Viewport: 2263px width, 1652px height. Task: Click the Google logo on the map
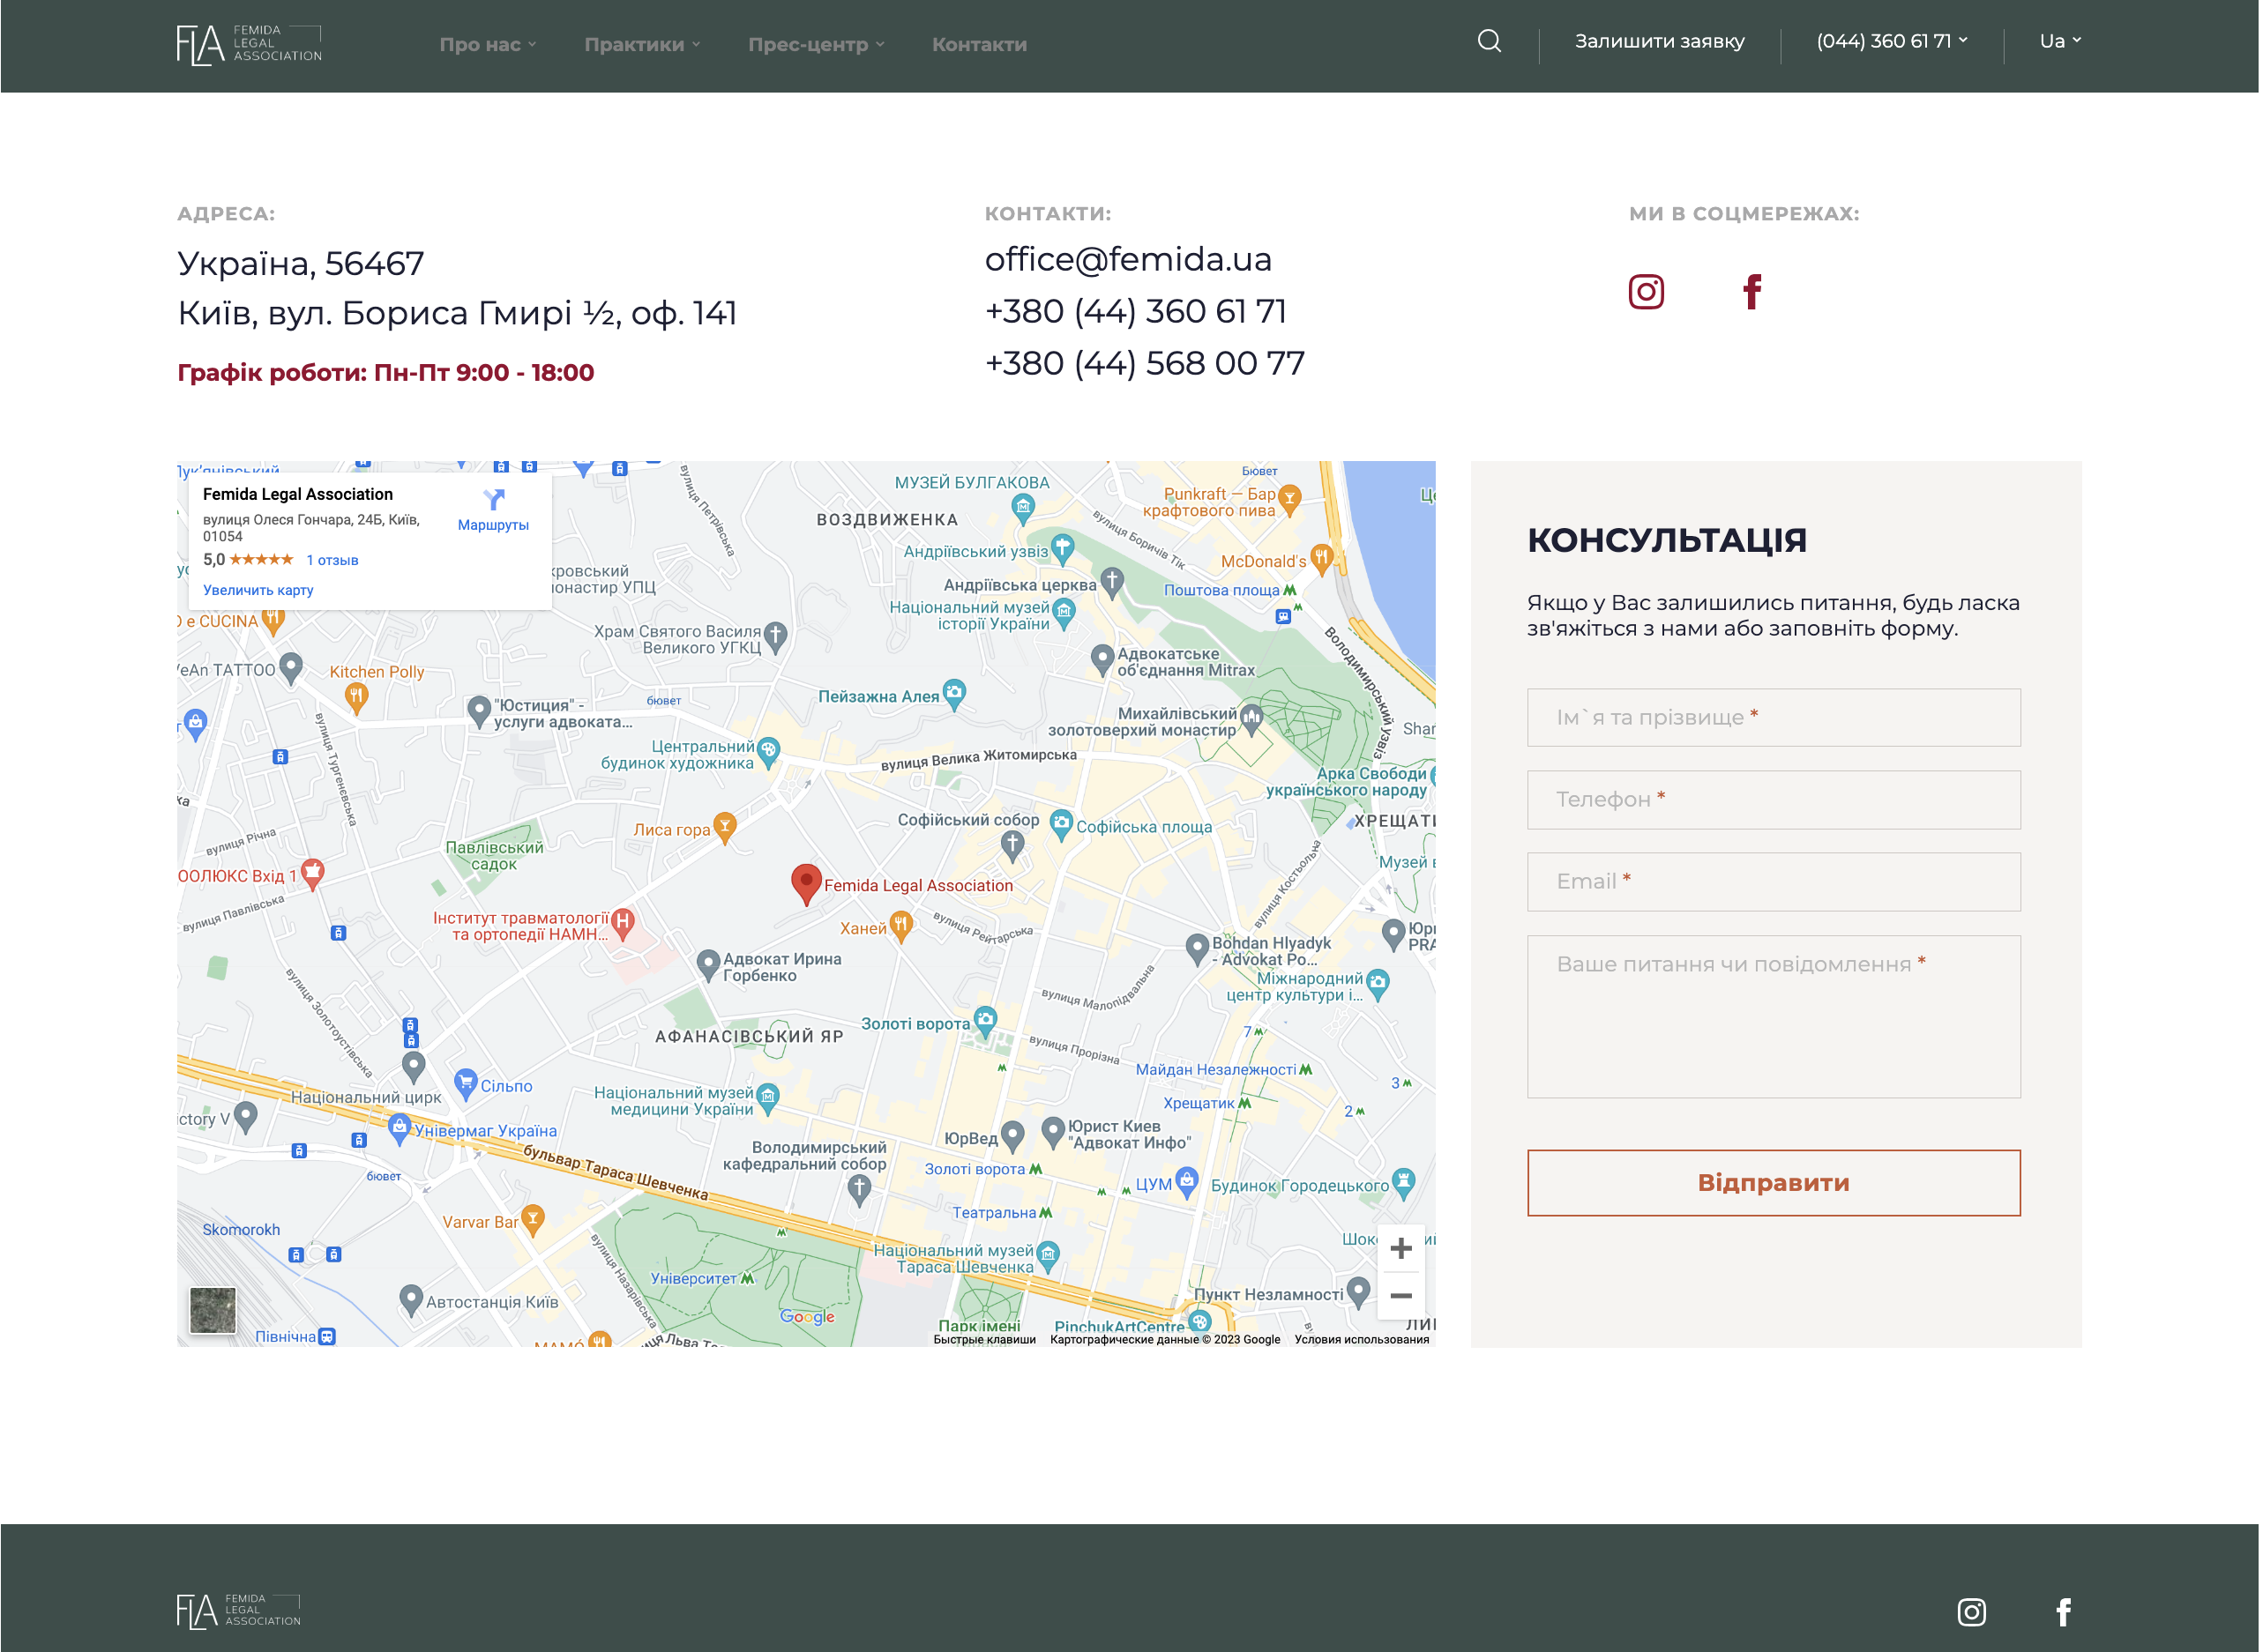[809, 1317]
